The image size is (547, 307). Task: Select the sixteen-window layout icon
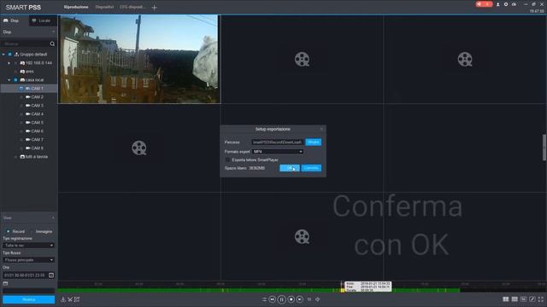click(523, 299)
